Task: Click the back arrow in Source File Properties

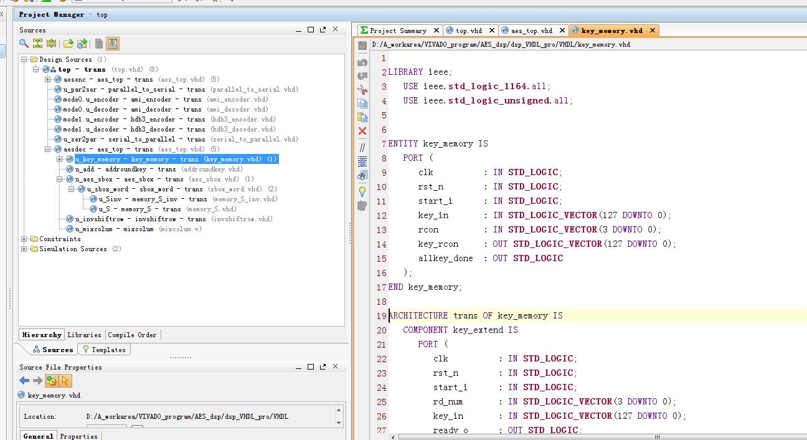Action: [x=24, y=380]
